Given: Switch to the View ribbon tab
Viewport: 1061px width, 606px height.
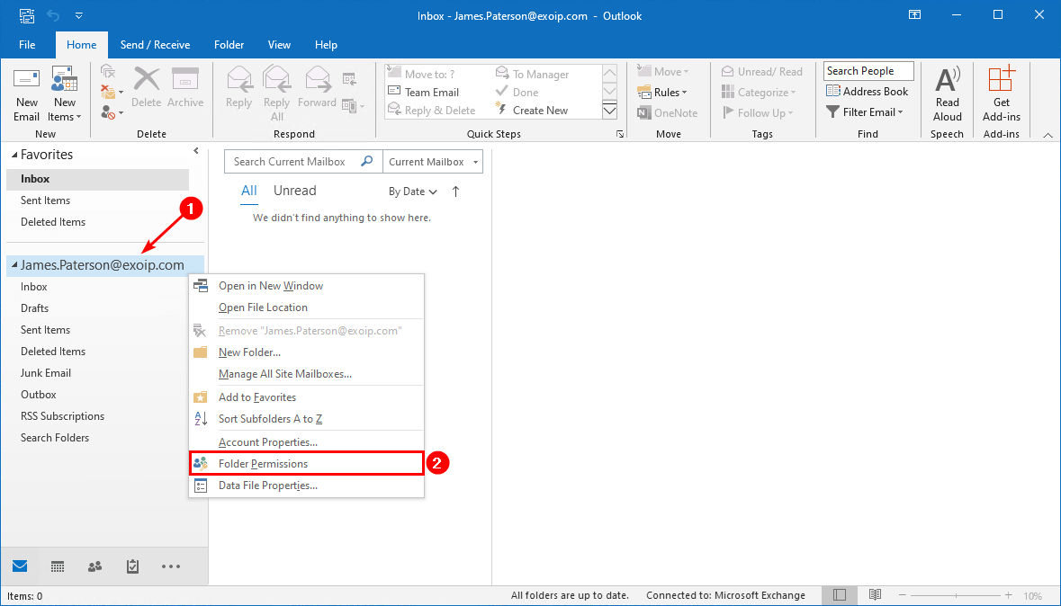Looking at the screenshot, I should tap(279, 44).
